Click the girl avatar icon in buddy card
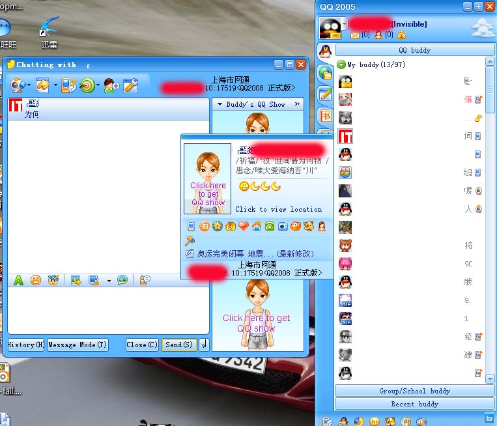Image resolution: width=497 pixels, height=426 pixels. [322, 226]
